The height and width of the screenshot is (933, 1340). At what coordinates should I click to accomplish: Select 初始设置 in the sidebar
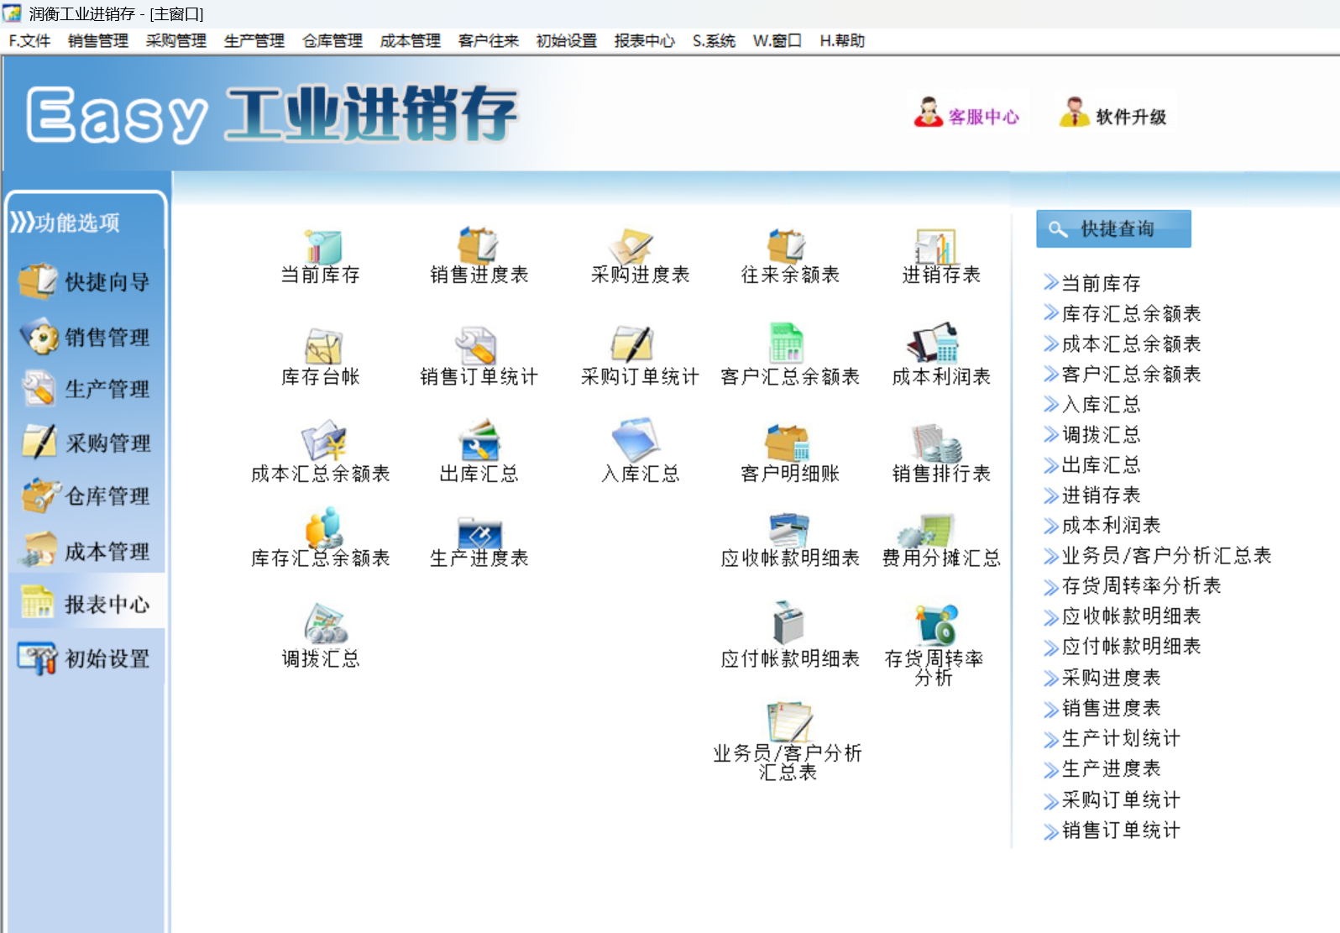click(85, 658)
